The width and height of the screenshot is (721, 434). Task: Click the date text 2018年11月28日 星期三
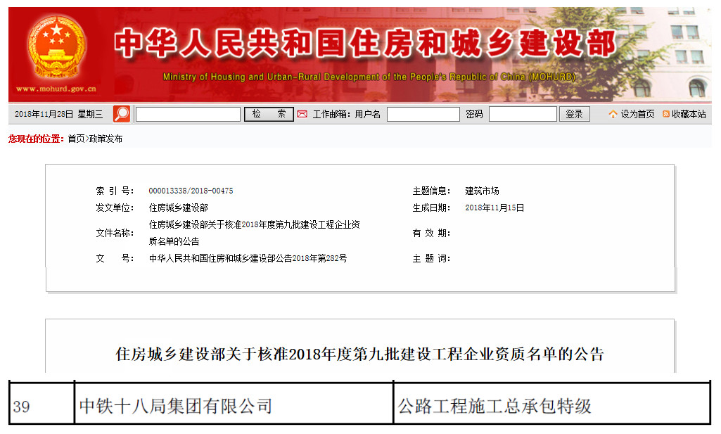[59, 114]
